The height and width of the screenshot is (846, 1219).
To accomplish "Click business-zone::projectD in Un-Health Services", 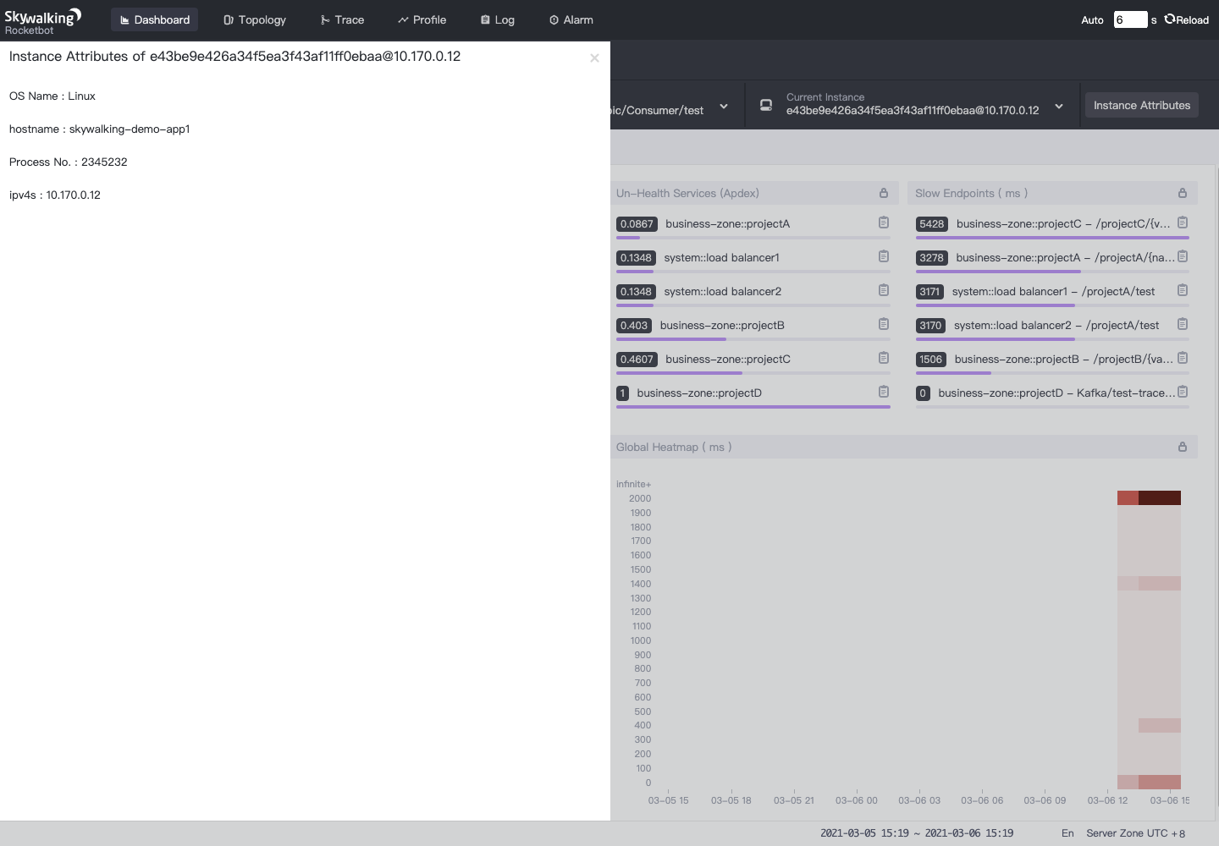I will 699,393.
